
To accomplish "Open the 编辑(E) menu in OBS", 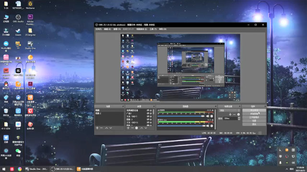I will [x=107, y=29].
